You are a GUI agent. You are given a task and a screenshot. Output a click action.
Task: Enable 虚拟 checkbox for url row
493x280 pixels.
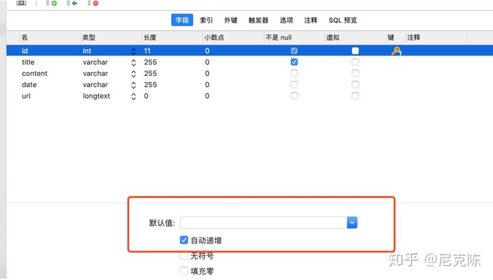(355, 96)
